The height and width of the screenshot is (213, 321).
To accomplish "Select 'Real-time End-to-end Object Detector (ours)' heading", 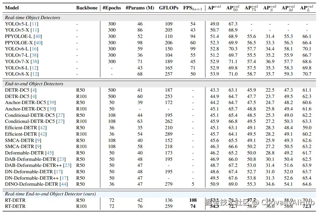I will (x=50, y=194).
